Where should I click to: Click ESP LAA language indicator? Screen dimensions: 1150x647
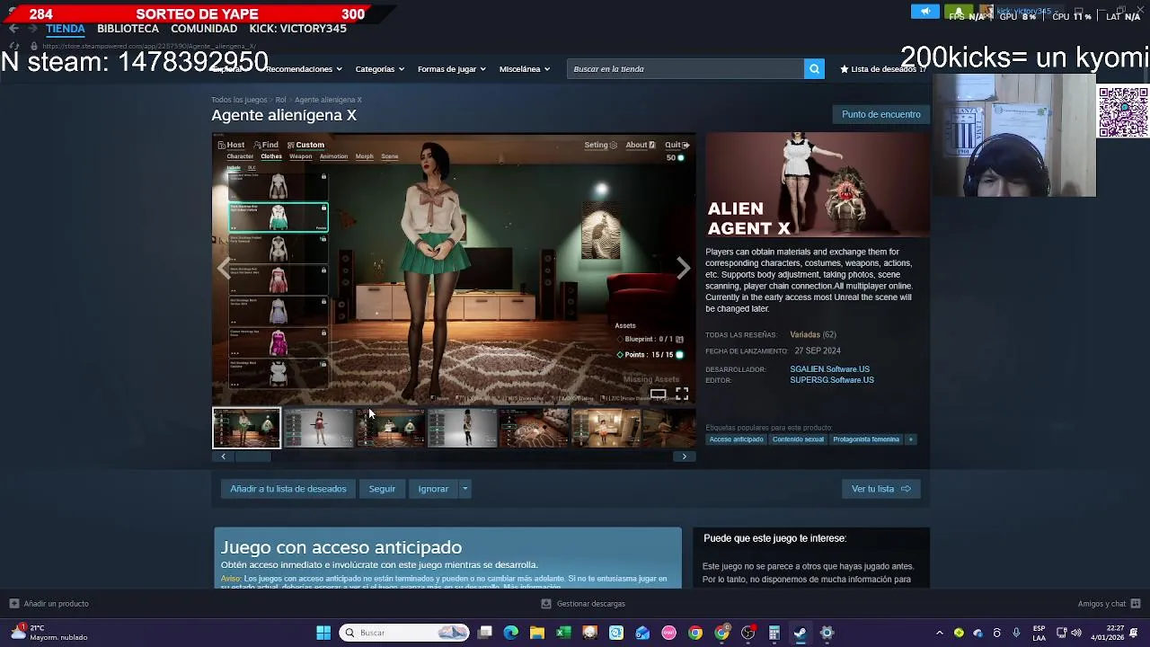point(1039,633)
